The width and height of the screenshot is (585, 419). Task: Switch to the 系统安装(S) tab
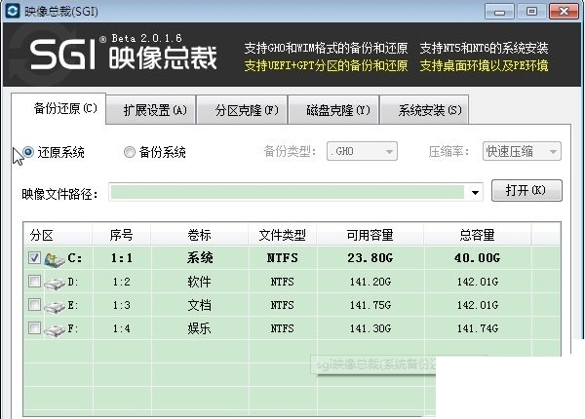point(424,110)
